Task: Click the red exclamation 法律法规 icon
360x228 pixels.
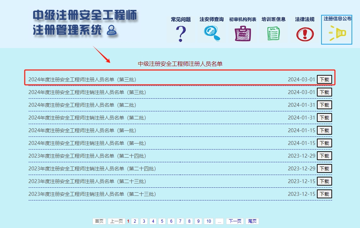Action: click(305, 34)
